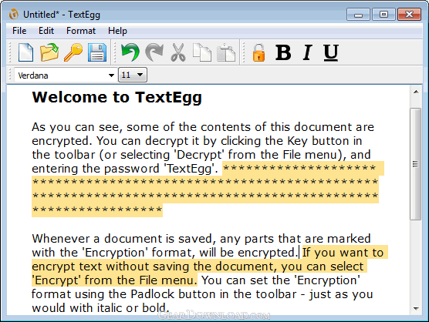Click the Key icon to decrypt
Viewport: 429px width, 322px height.
[x=73, y=52]
